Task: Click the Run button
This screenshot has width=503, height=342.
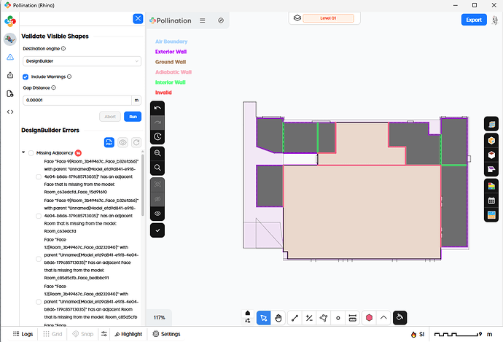Action: tap(133, 117)
